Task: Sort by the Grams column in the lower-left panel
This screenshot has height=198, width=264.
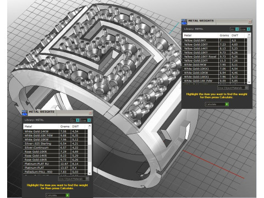Action: tap(65, 127)
